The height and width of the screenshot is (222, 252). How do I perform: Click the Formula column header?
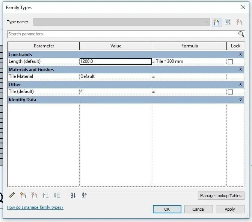tap(189, 46)
